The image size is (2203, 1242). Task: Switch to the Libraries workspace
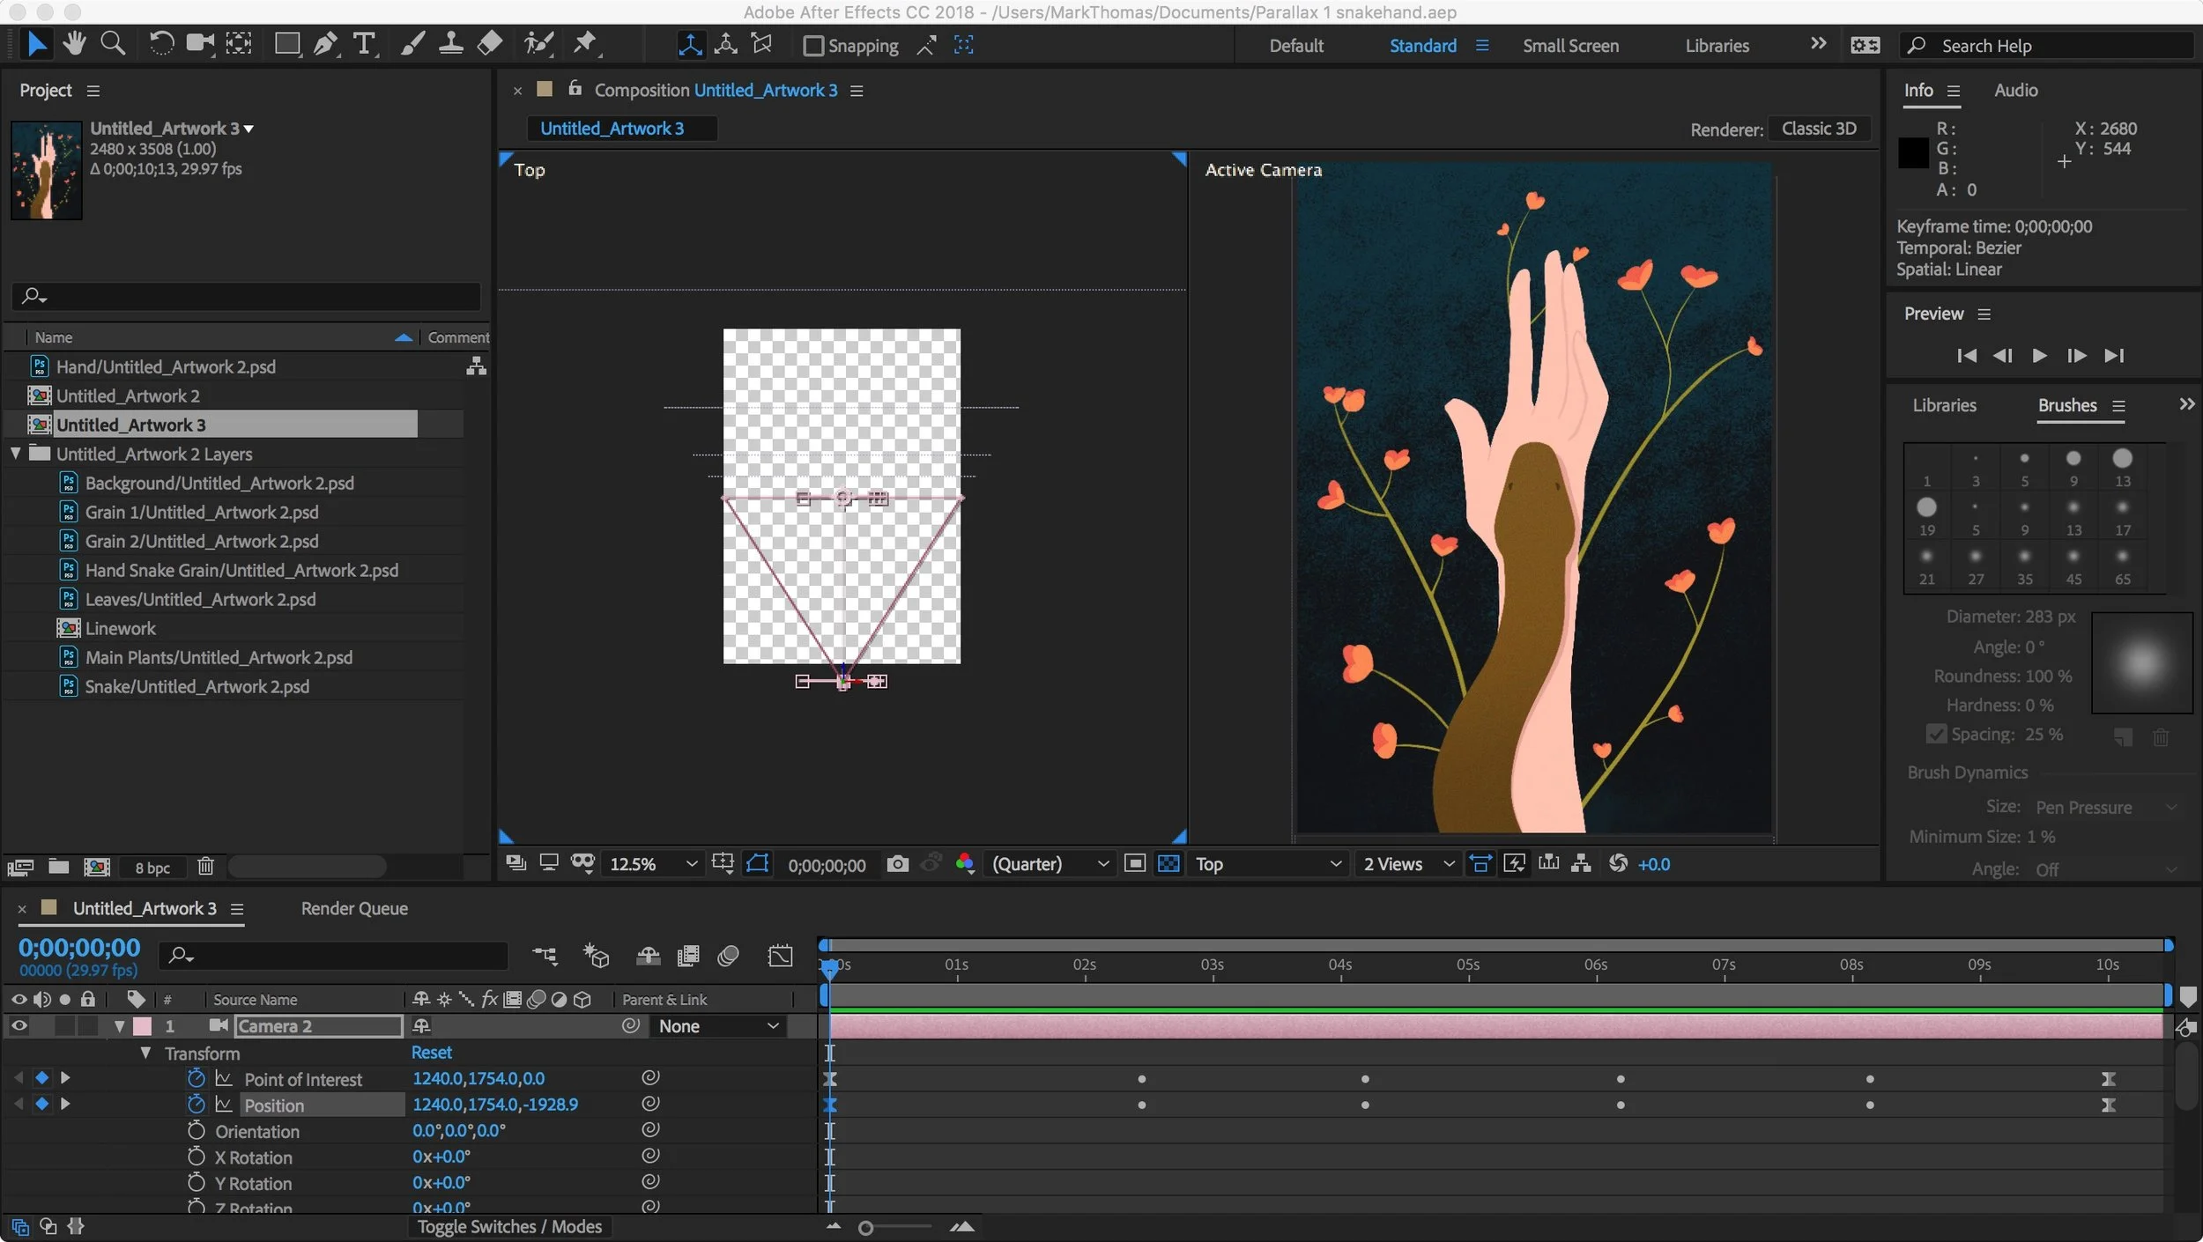[1717, 46]
